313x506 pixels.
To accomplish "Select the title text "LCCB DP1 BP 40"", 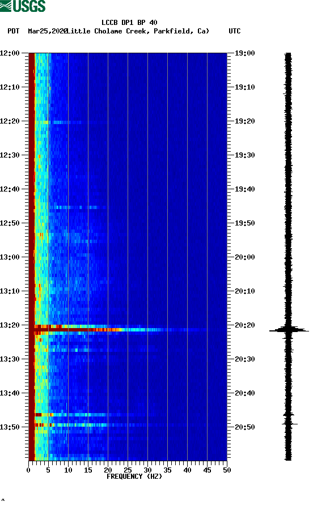I will click(129, 23).
